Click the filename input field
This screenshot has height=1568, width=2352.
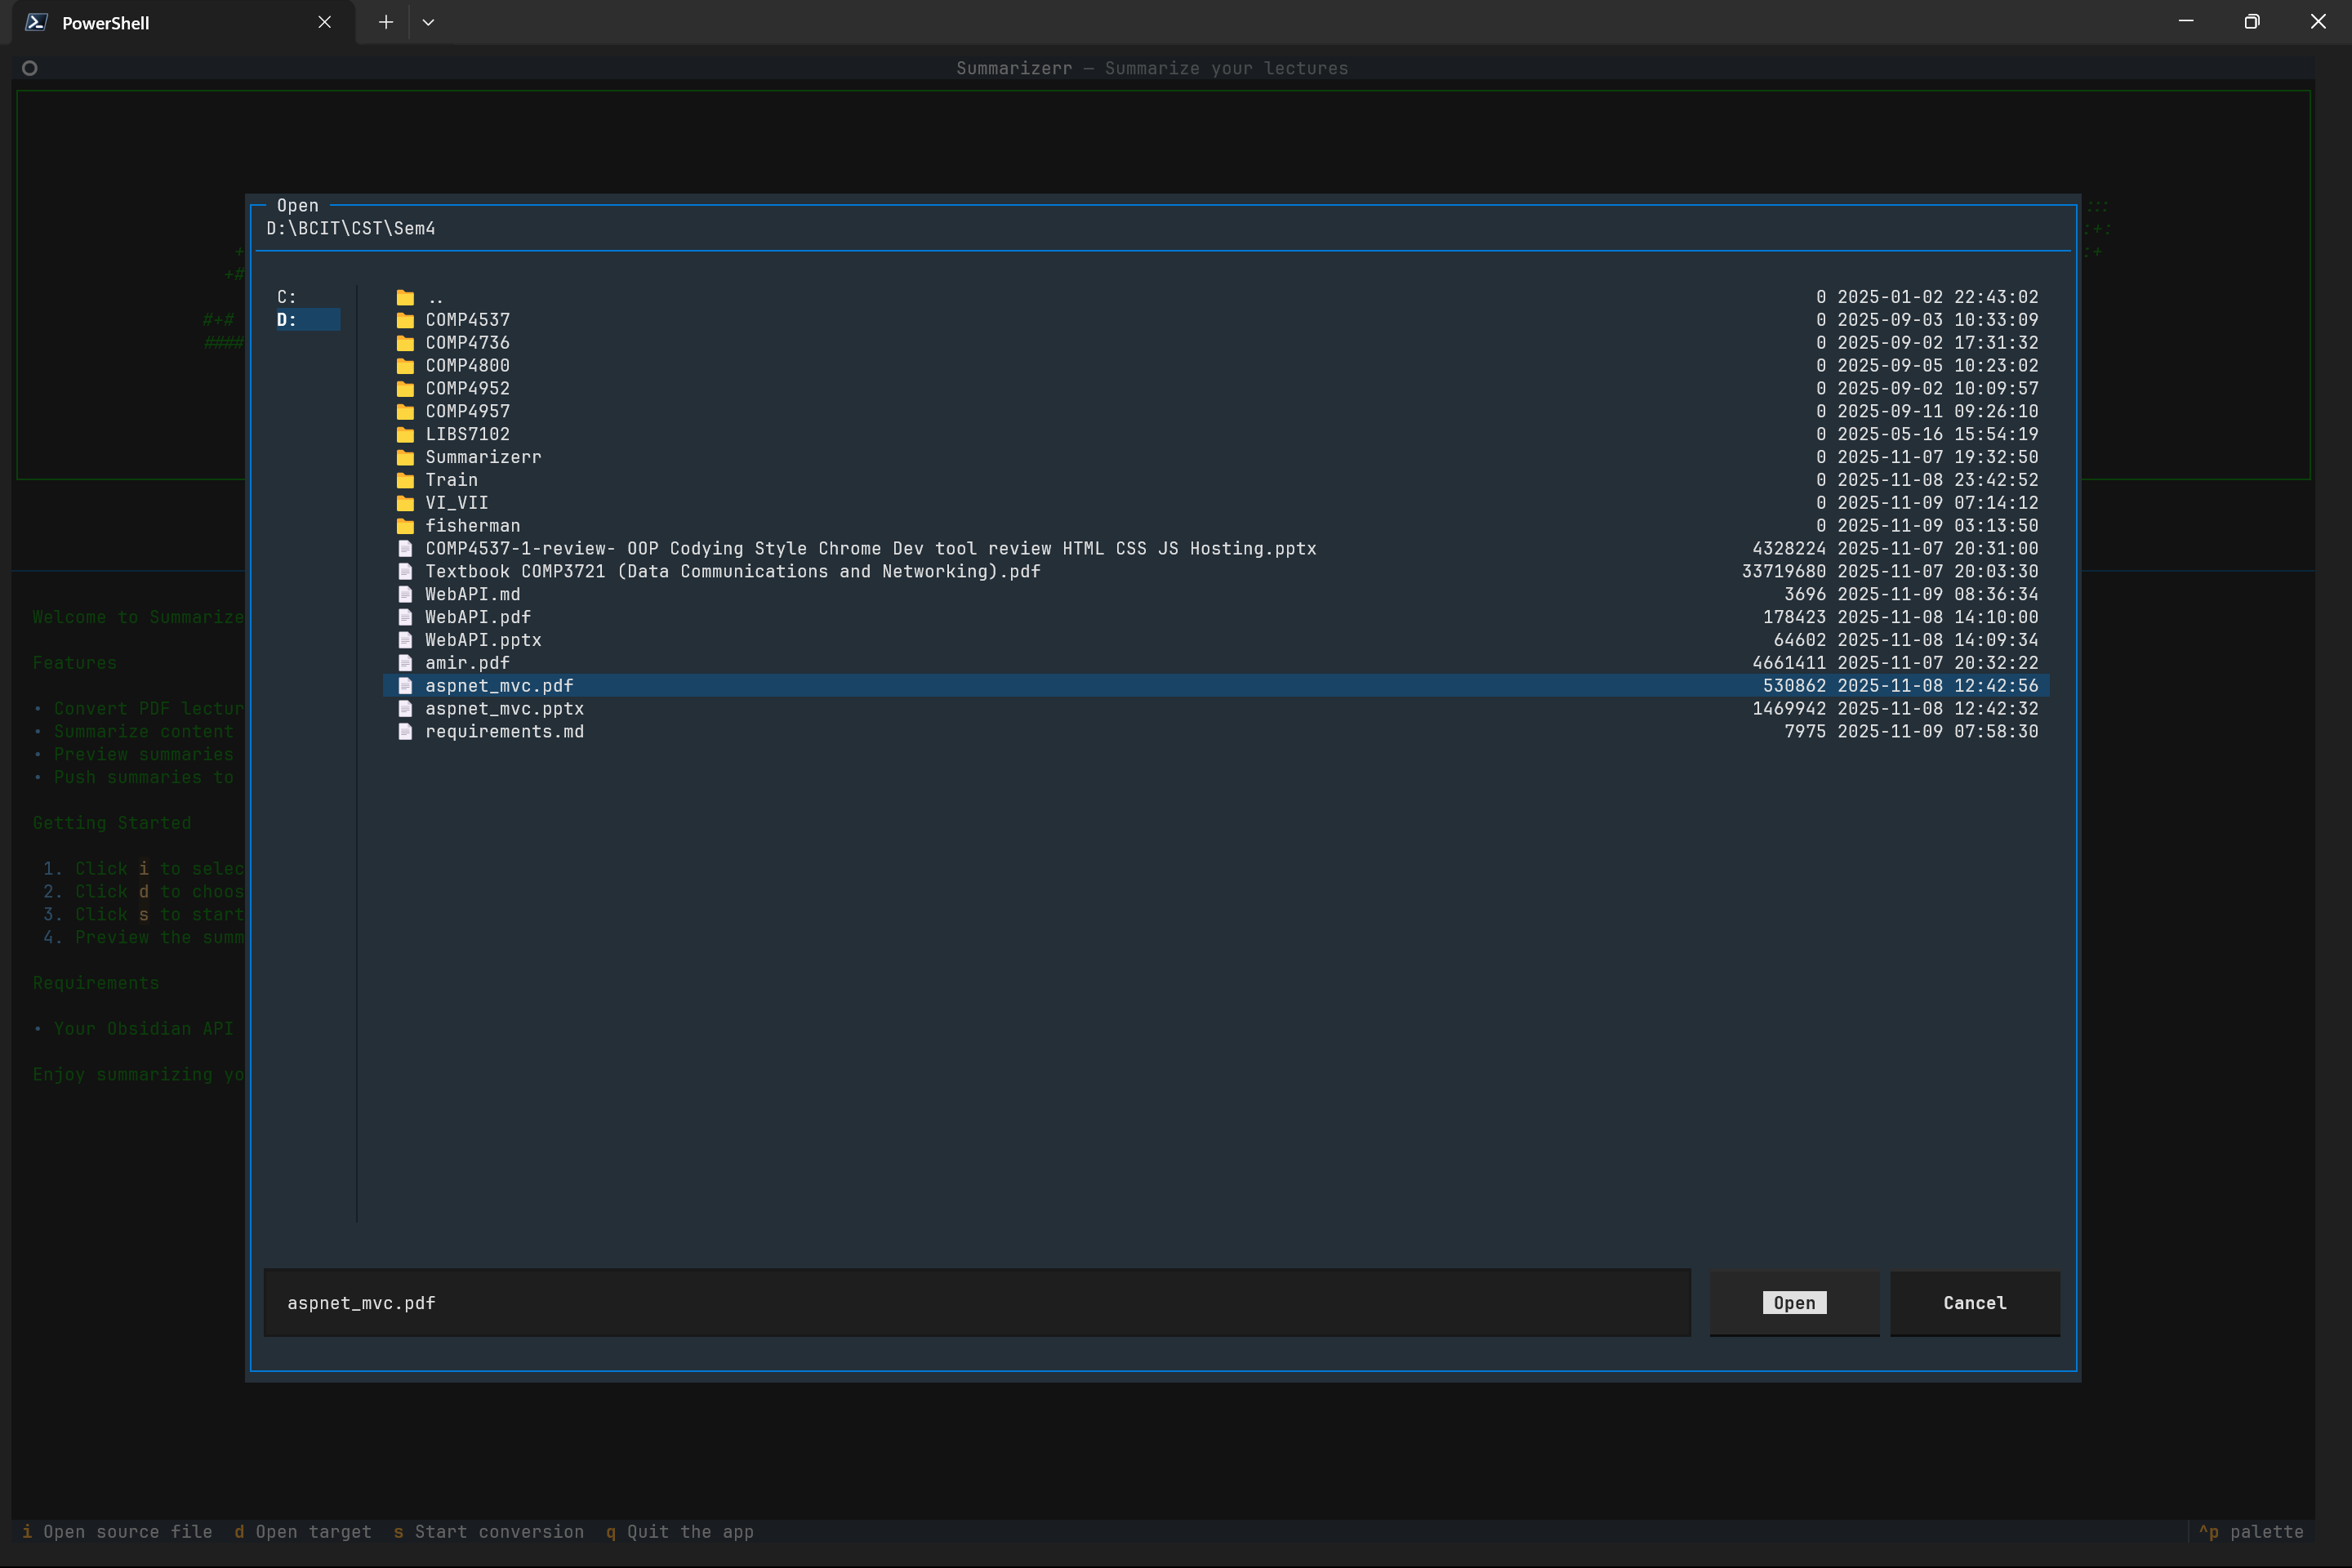(975, 1303)
